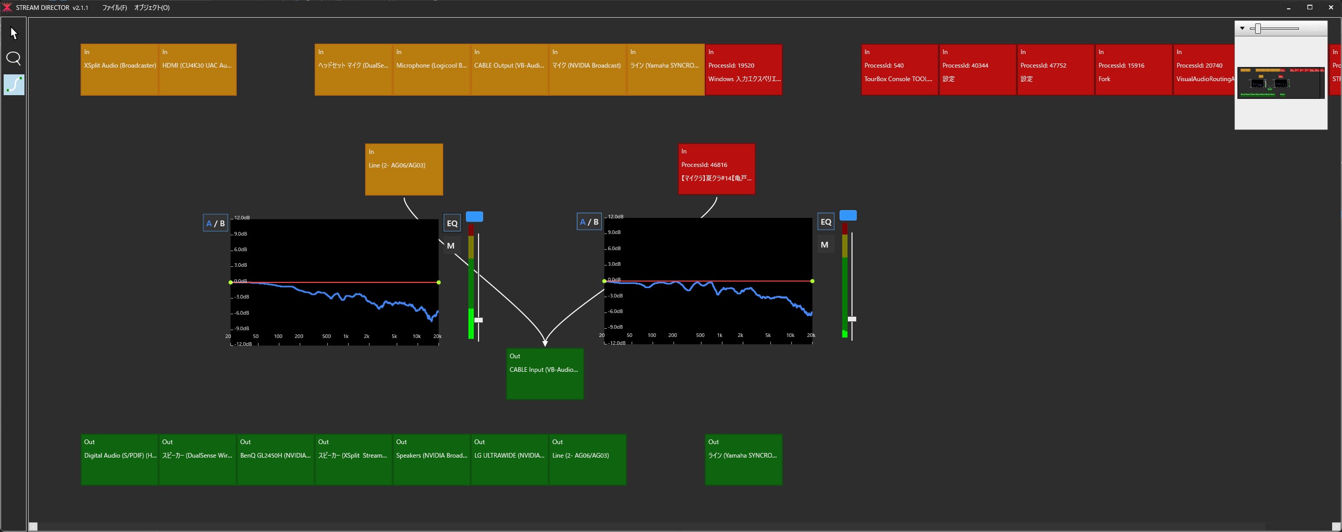Image resolution: width=1342 pixels, height=532 pixels.
Task: Select スピーカー (XSplit Stream) output node
Action: 353,460
